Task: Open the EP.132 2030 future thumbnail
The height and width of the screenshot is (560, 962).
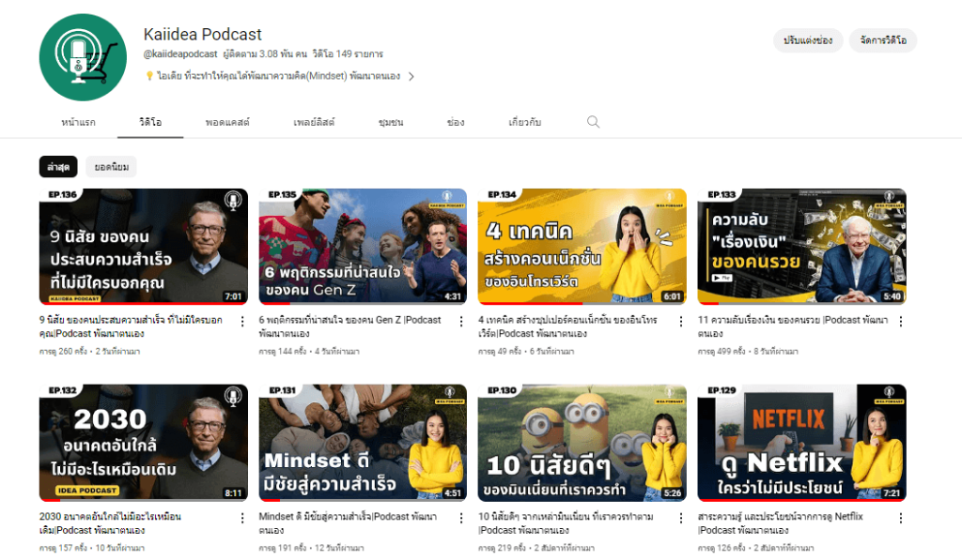Action: coord(144,443)
